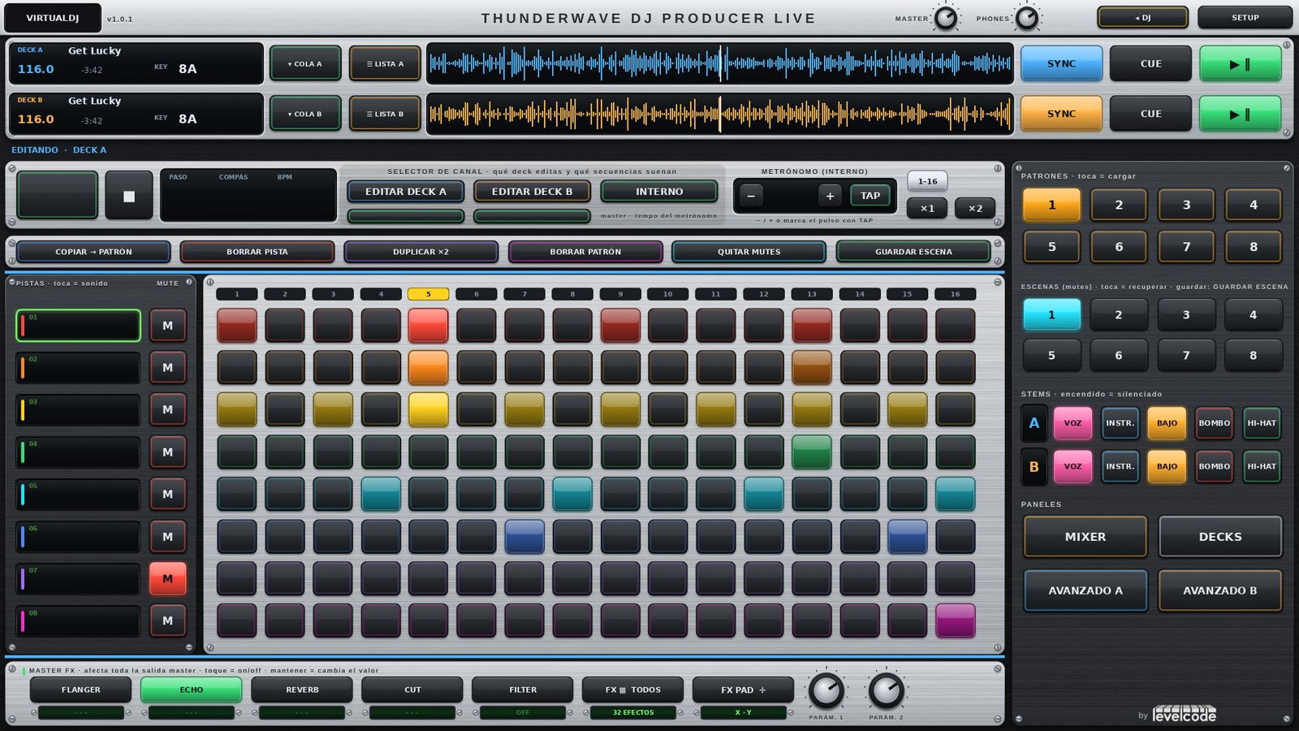Viewport: 1299px width, 731px height.
Task: Tap the metronome TAP button
Action: [x=870, y=196]
